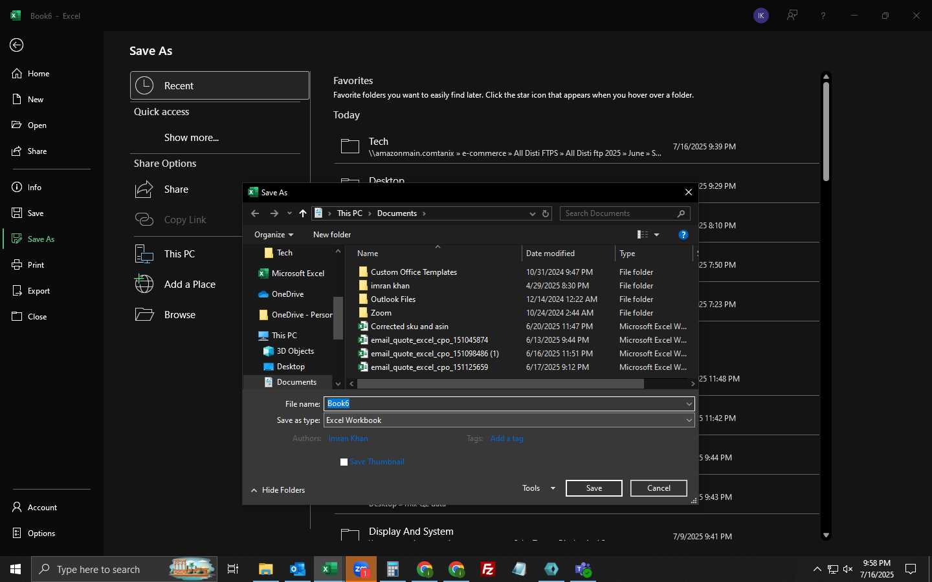Go up one folder level
The image size is (932, 582).
click(x=303, y=213)
